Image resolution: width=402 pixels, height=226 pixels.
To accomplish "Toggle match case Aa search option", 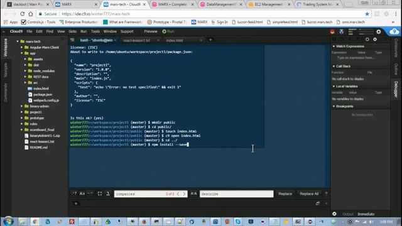I will (x=82, y=194).
